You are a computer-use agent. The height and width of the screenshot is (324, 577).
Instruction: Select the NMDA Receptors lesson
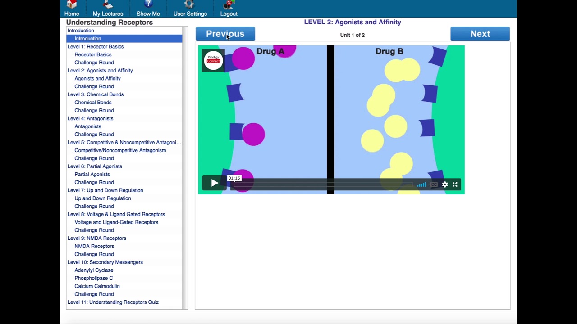pos(94,246)
